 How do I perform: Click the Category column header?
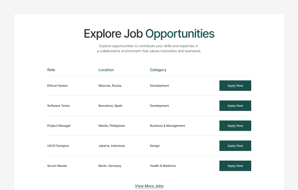(158, 70)
